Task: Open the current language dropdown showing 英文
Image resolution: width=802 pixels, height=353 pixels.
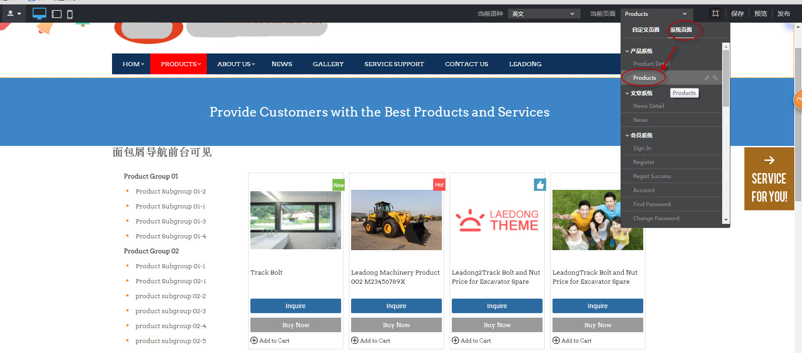Action: pyautogui.click(x=543, y=14)
